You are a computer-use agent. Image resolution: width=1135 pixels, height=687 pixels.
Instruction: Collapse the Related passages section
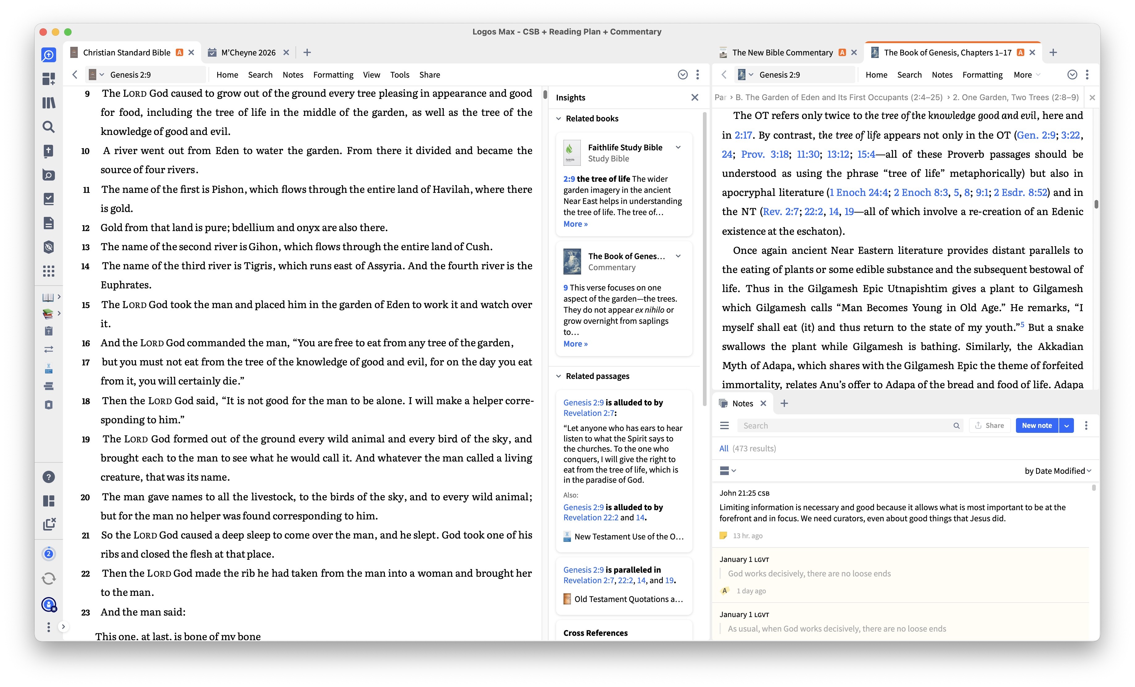558,376
